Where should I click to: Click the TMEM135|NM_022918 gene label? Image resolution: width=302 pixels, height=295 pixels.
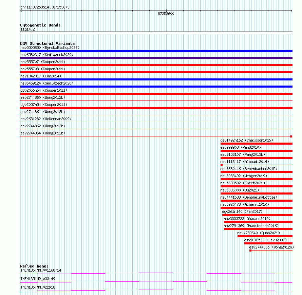[x=38, y=287]
